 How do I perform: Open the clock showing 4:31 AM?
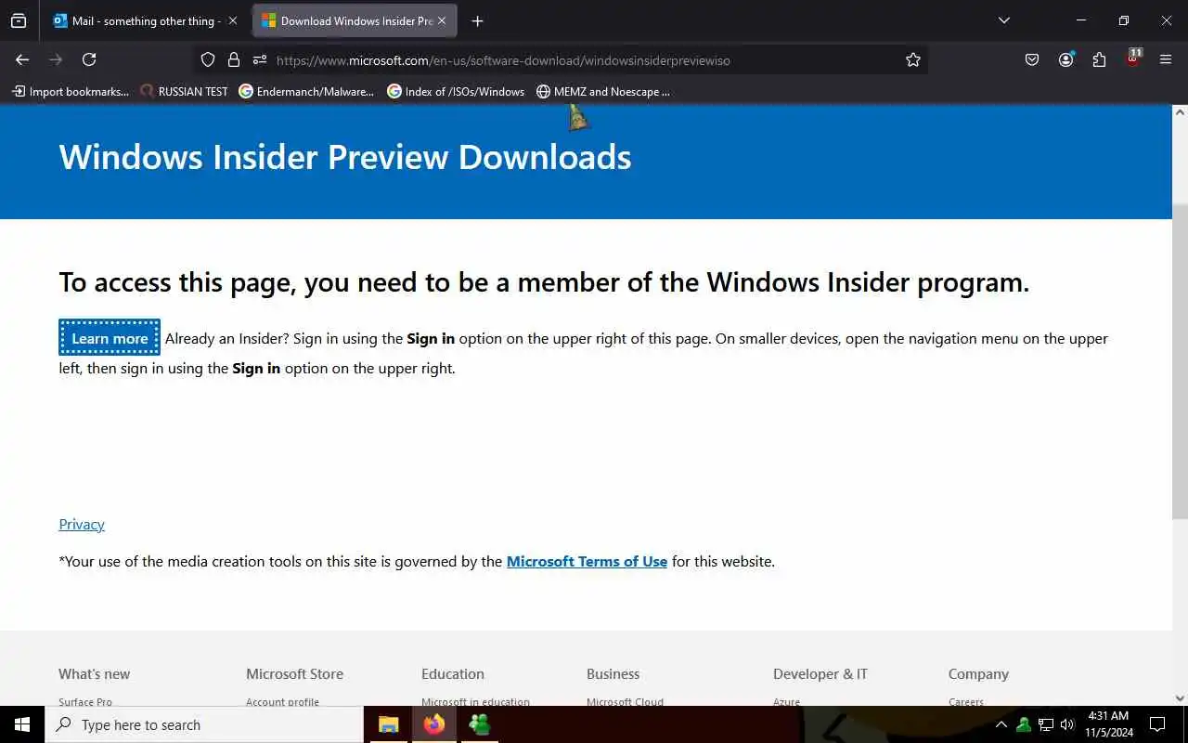pyautogui.click(x=1108, y=724)
